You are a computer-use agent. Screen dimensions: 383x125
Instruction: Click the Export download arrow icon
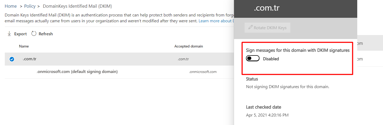coord(9,34)
